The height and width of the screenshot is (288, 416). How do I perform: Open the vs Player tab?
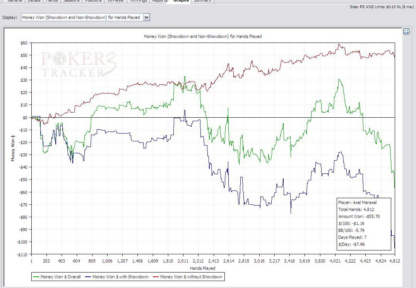(x=116, y=1)
